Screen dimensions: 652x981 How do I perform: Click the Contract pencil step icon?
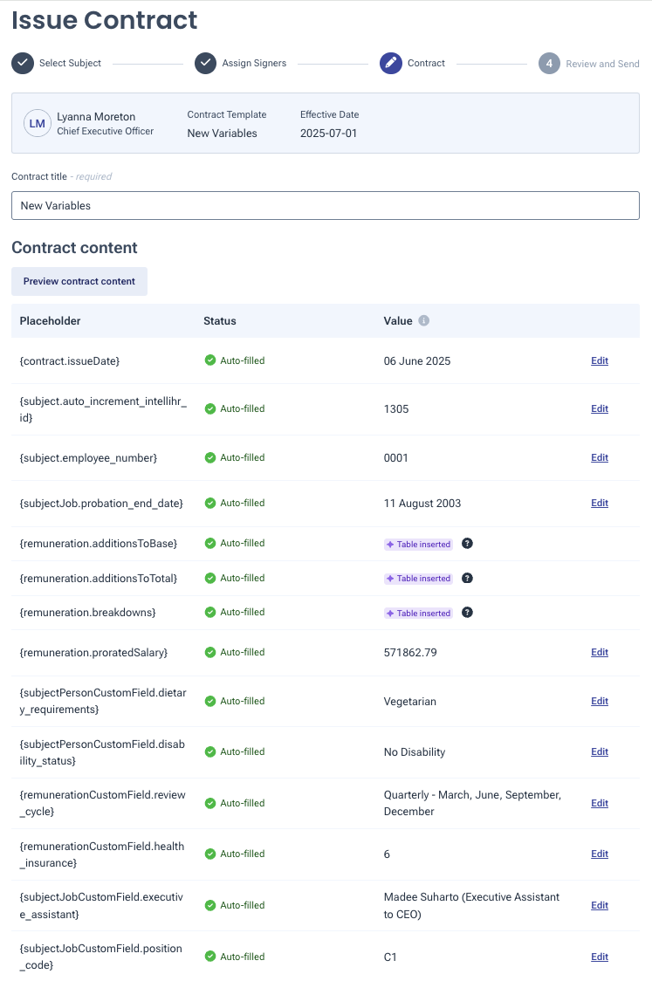(390, 63)
